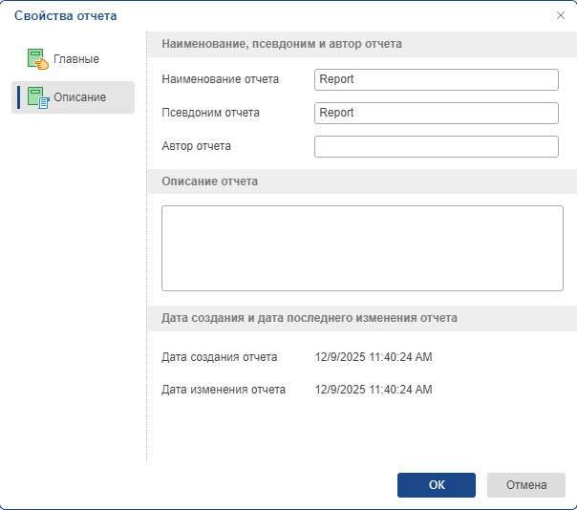
Task: Focus the Псевдоним отчета input field
Action: click(437, 113)
